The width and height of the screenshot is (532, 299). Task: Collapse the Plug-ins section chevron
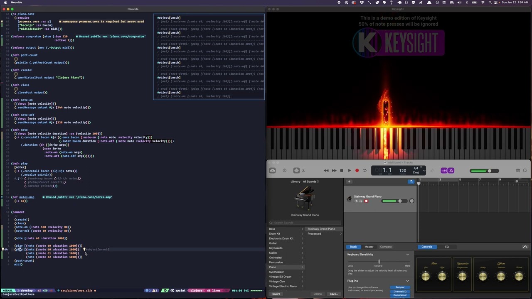coord(407,281)
